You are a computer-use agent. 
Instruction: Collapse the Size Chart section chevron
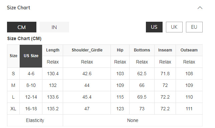[200, 8]
